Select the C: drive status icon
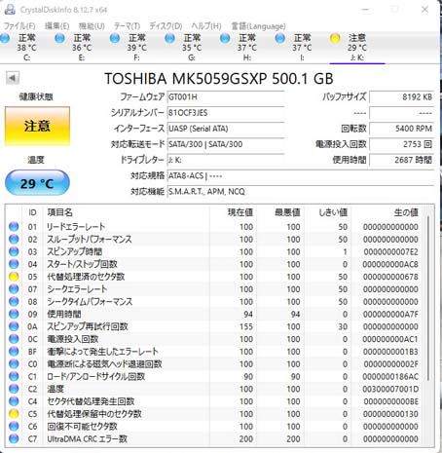Image resolution: width=442 pixels, height=453 pixels. coord(5,38)
